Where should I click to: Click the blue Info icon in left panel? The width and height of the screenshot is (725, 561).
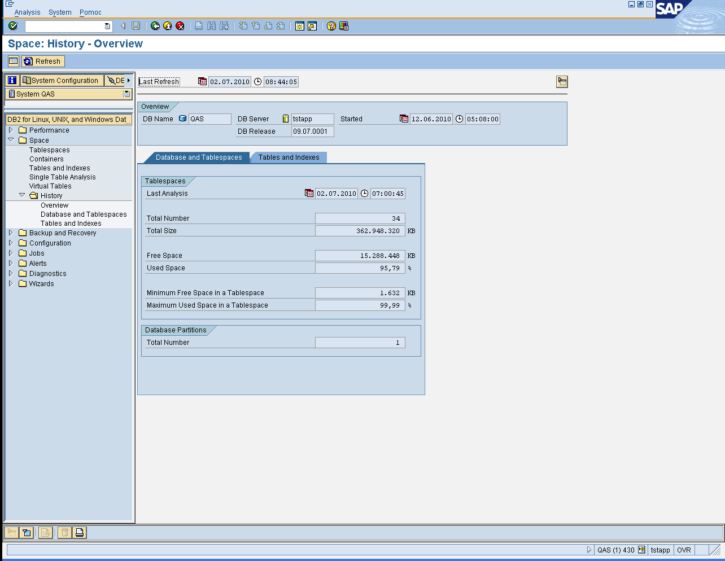pyautogui.click(x=12, y=80)
